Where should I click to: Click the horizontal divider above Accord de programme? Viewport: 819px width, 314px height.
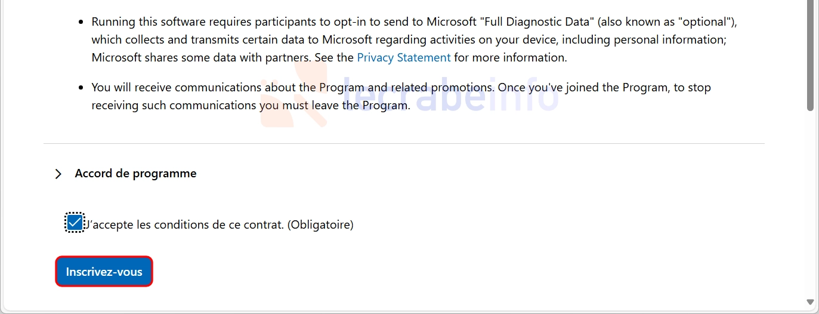point(404,143)
